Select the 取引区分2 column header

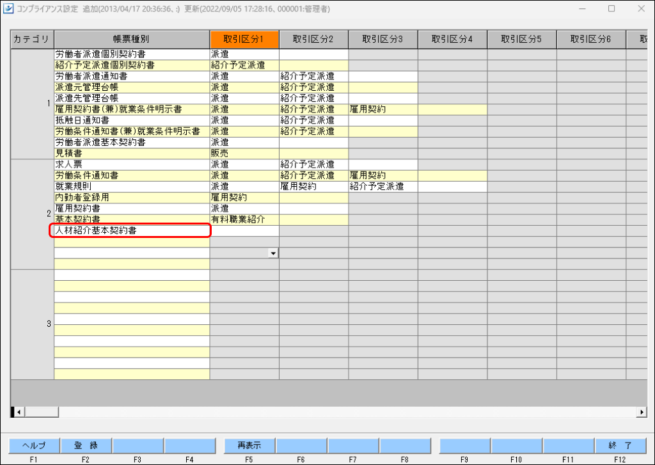[x=313, y=39]
